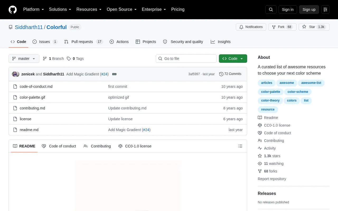Open the color-palette.gif file

(32, 97)
